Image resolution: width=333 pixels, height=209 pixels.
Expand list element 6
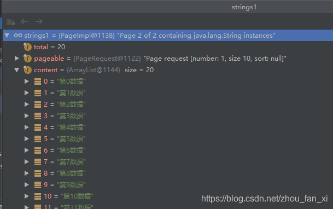click(x=27, y=150)
